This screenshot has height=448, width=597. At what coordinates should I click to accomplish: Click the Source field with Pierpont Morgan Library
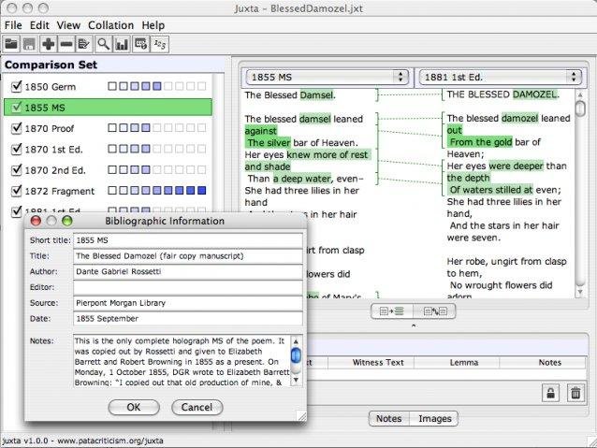[x=188, y=303]
